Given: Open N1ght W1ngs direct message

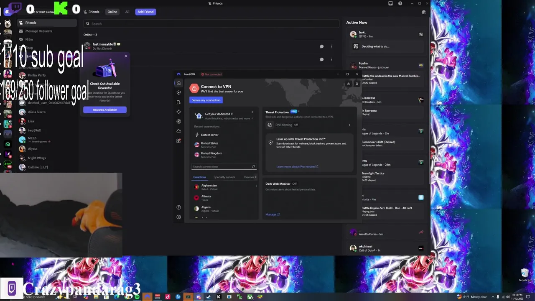Looking at the screenshot, I should pos(47,158).
